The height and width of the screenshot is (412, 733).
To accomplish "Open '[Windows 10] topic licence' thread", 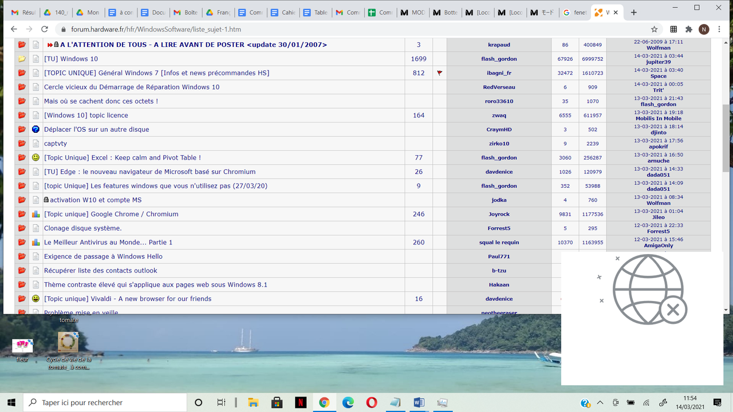I will pos(86,115).
